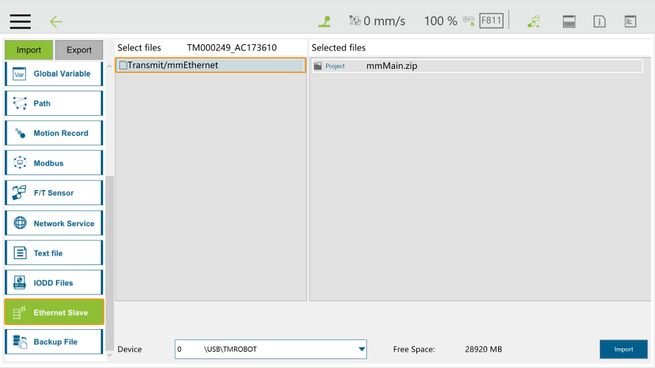655x368 pixels.
Task: Click the Global Variable Var icon
Action: tap(19, 74)
